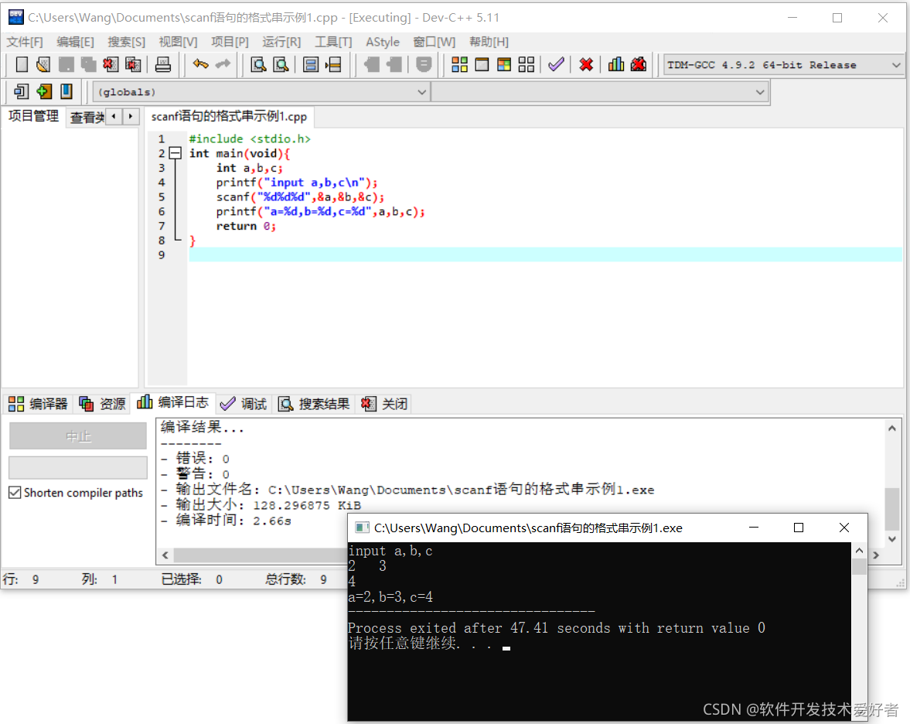Select the 查看类 sidebar tab
The height and width of the screenshot is (724, 910).
pyautogui.click(x=87, y=118)
